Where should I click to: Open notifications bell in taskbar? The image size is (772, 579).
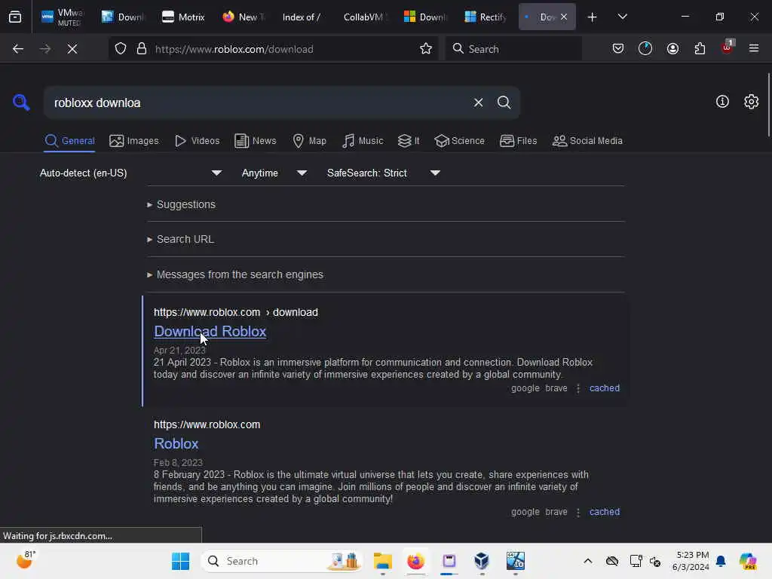(x=721, y=561)
